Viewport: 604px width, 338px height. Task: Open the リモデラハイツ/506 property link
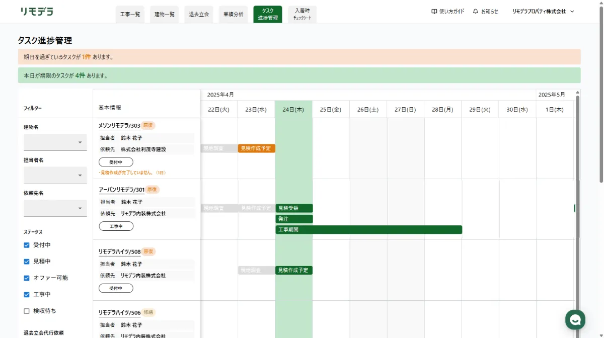tap(119, 313)
